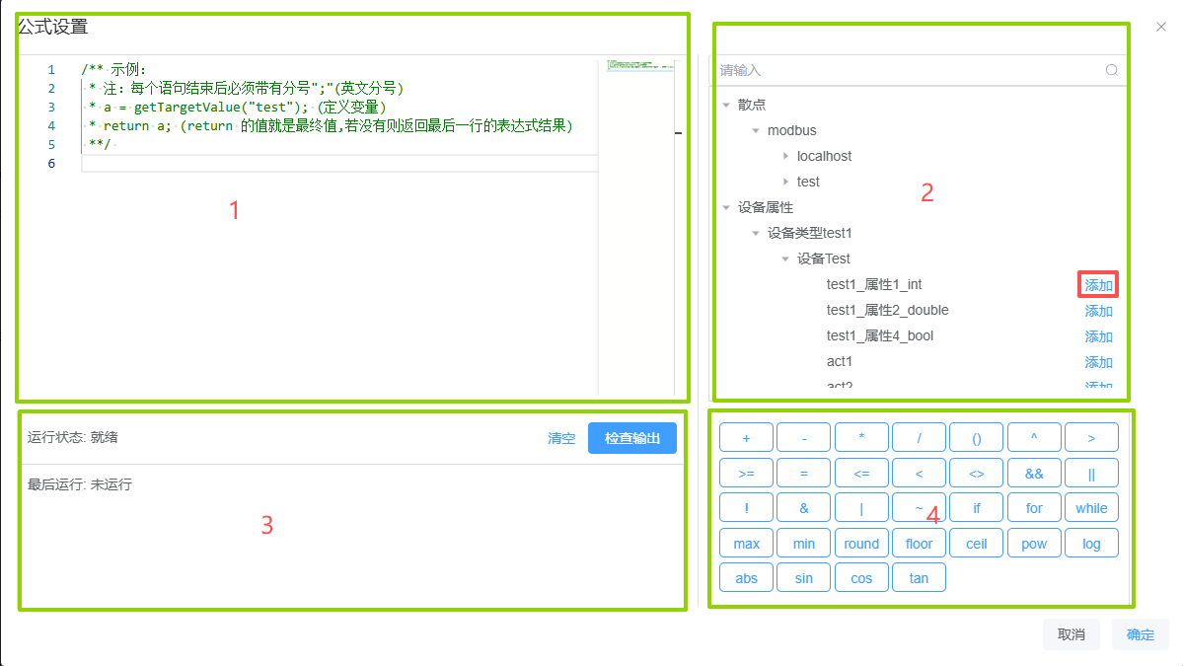Screen dimensions: 1183x666
Task: Insert the less-than < operator
Action: point(919,473)
